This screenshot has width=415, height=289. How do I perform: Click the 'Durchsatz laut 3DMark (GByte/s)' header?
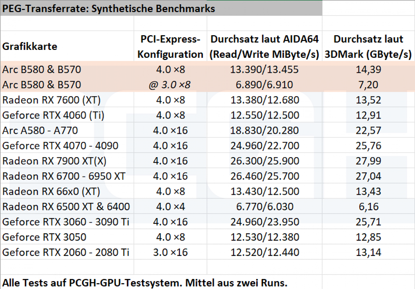point(368,46)
